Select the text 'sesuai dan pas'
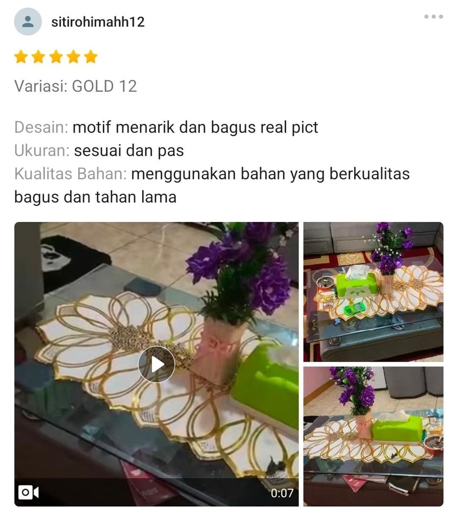The height and width of the screenshot is (512, 457). pyautogui.click(x=129, y=151)
